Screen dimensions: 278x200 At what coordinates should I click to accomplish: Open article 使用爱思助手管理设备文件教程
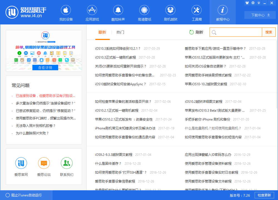tap(208, 181)
